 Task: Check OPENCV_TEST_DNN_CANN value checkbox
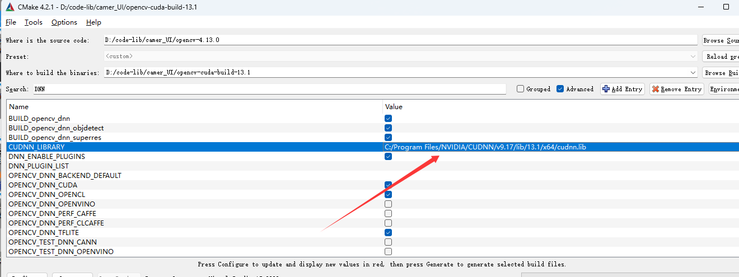[388, 242]
